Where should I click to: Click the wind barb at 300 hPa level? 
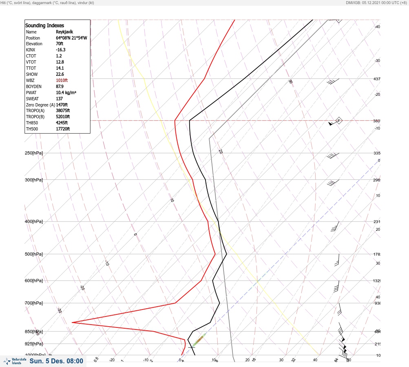click(333, 183)
